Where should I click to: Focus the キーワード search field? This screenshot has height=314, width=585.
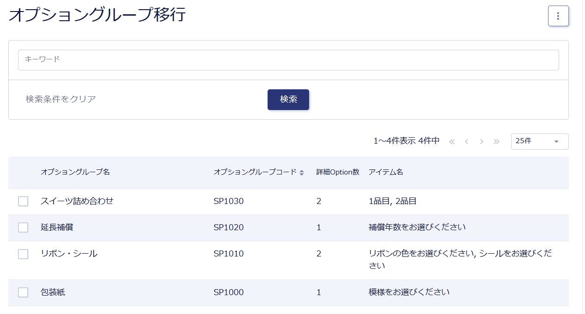[288, 60]
